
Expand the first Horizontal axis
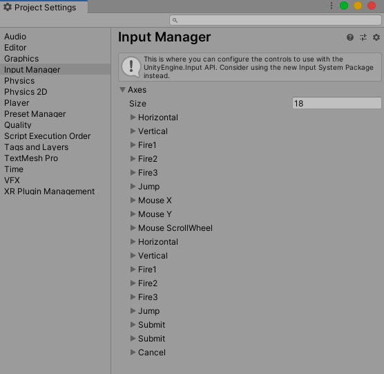tap(133, 117)
